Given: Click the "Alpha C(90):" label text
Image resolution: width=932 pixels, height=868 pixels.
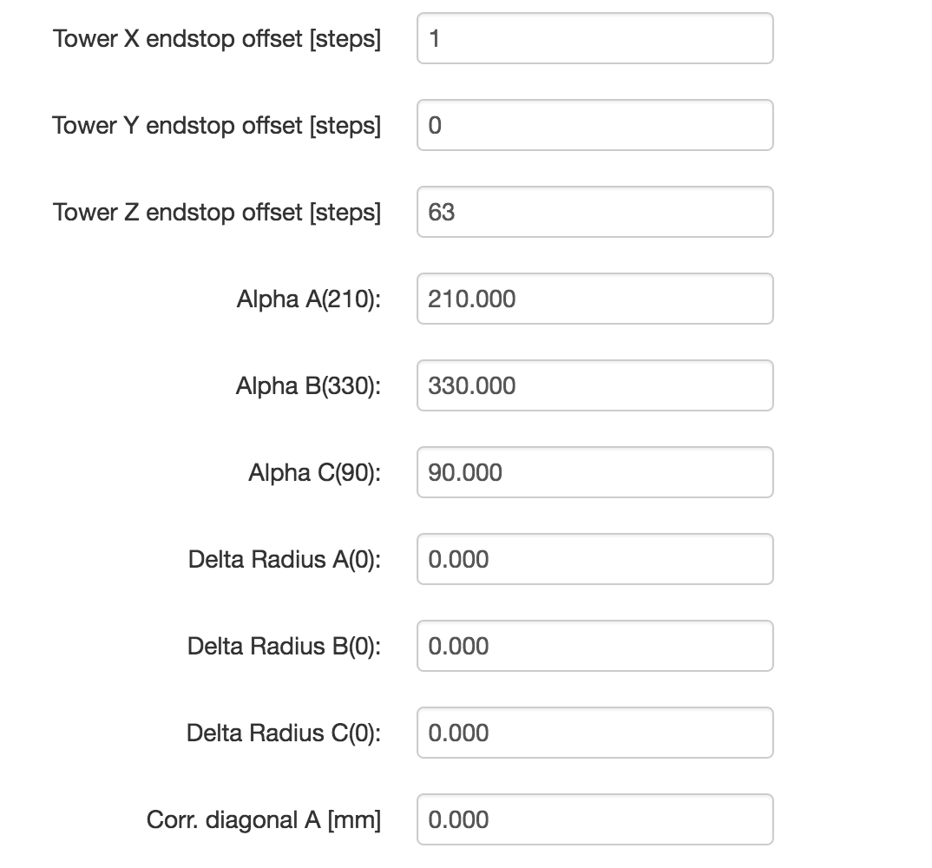Looking at the screenshot, I should tap(314, 473).
